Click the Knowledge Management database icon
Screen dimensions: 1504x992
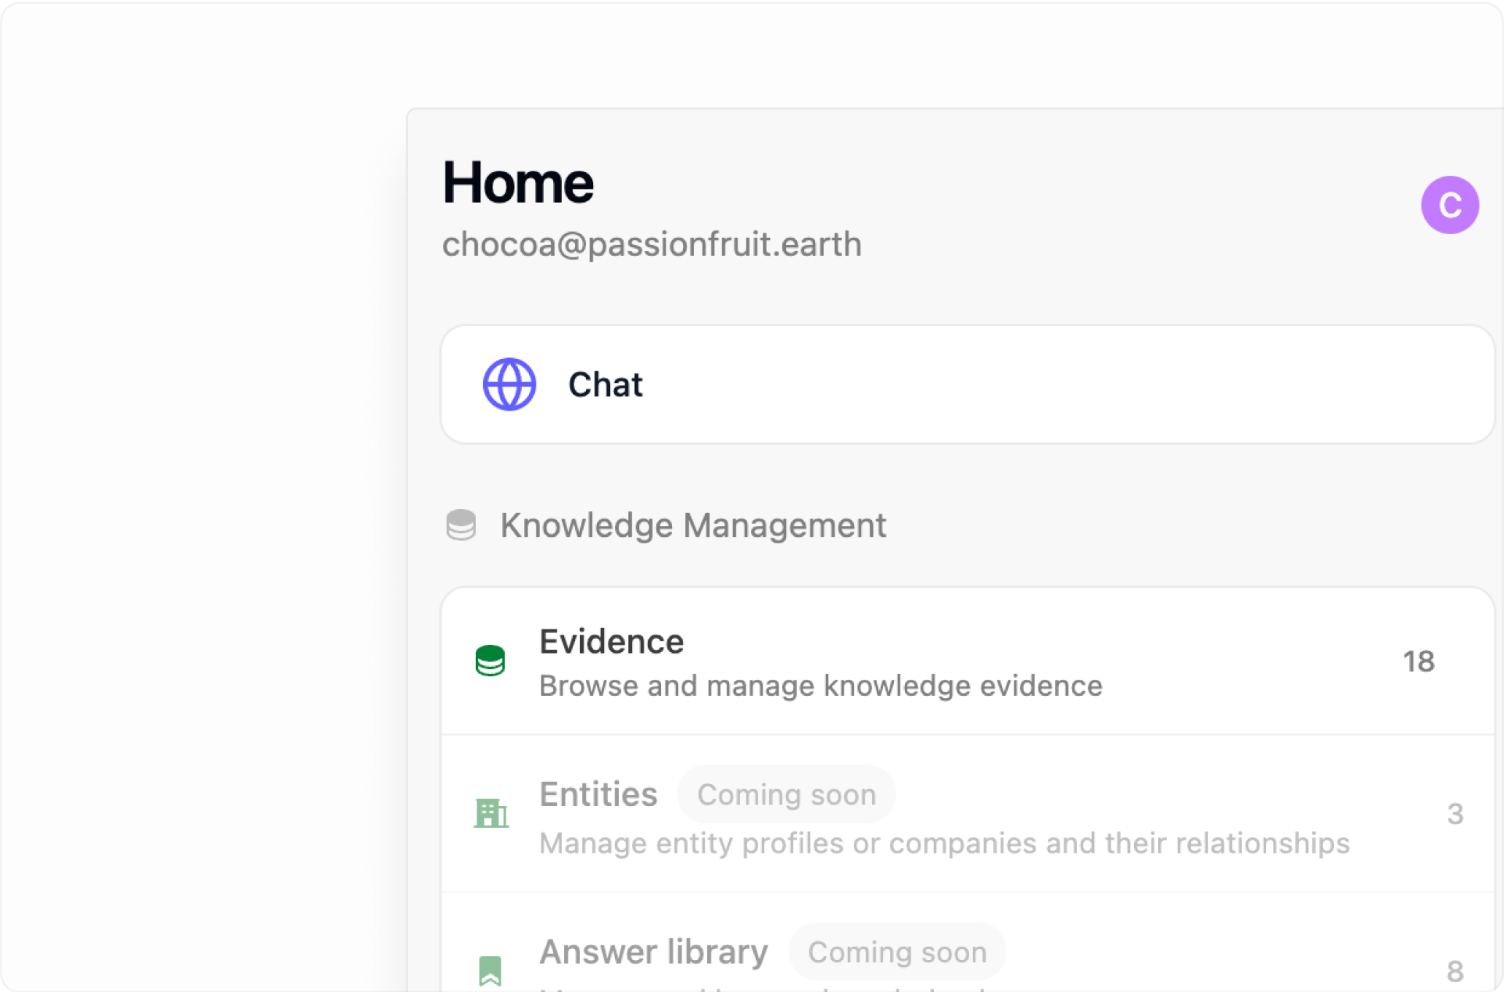(x=462, y=524)
